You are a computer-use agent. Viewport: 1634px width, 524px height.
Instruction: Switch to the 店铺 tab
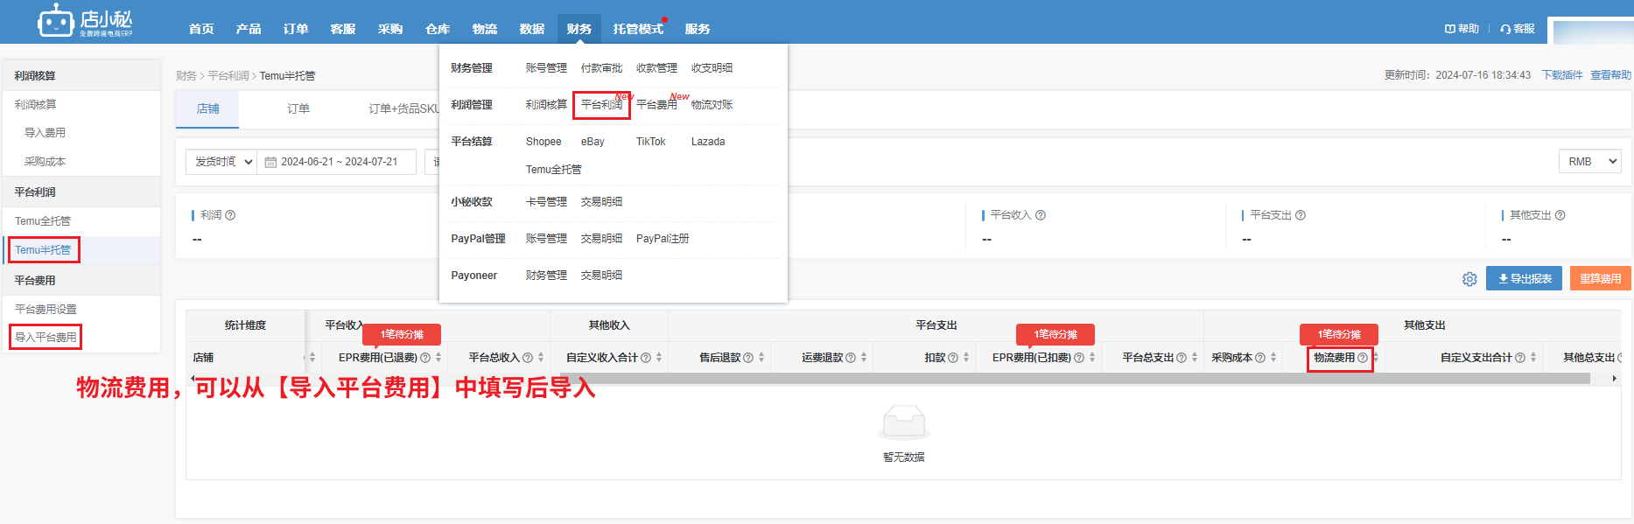[x=207, y=109]
